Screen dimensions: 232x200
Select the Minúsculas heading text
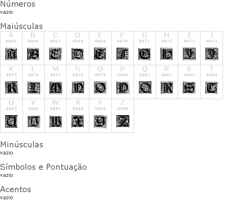(x=22, y=145)
